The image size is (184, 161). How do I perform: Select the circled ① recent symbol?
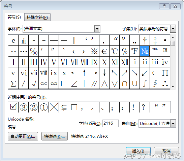click(x=44, y=107)
